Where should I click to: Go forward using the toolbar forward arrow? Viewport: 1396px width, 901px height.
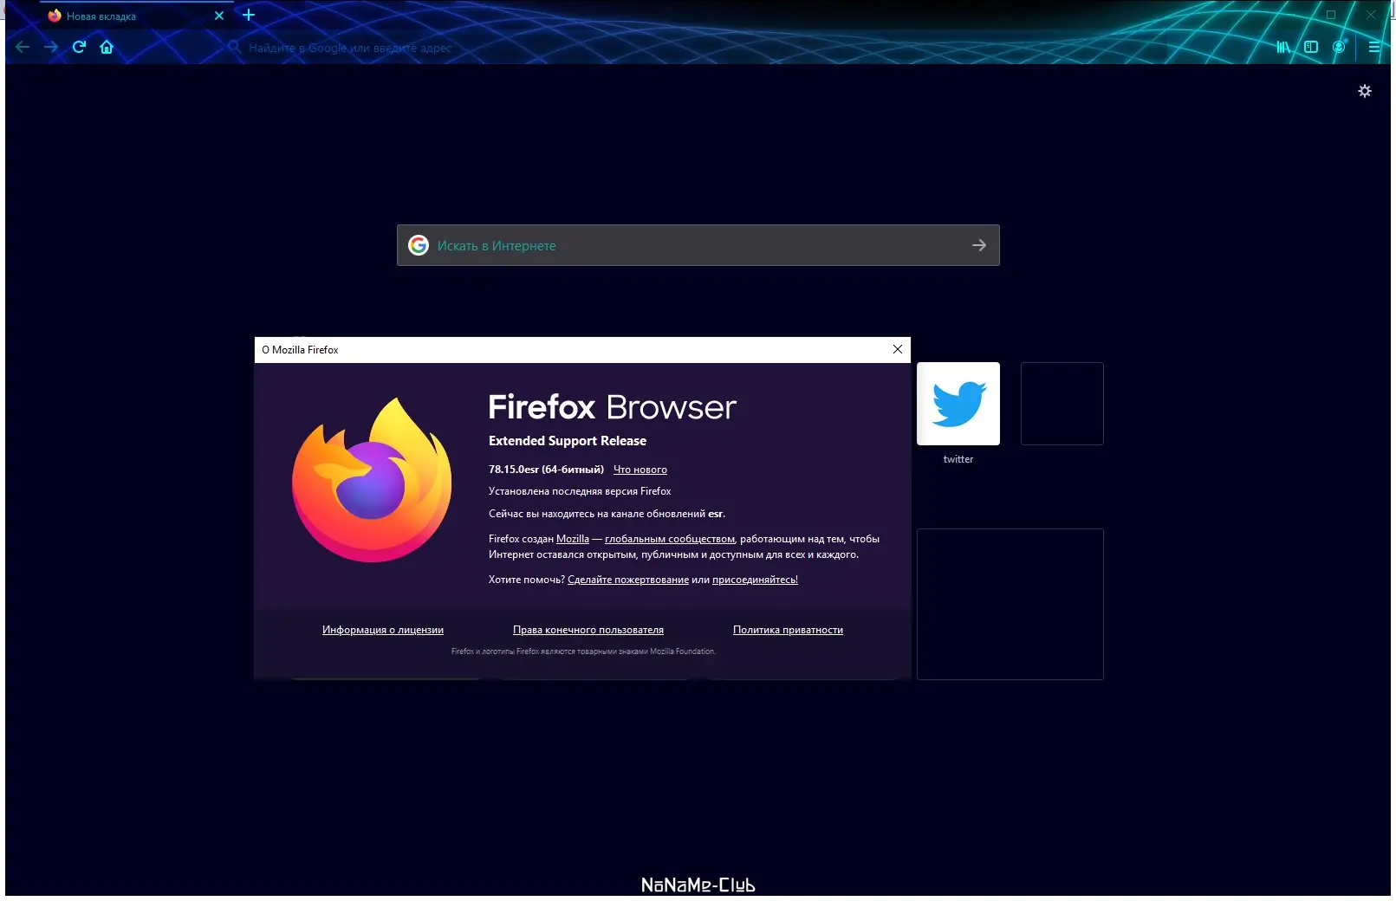click(51, 47)
